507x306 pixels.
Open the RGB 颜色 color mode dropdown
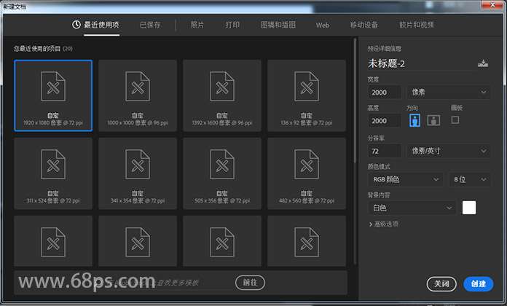pyautogui.click(x=406, y=179)
